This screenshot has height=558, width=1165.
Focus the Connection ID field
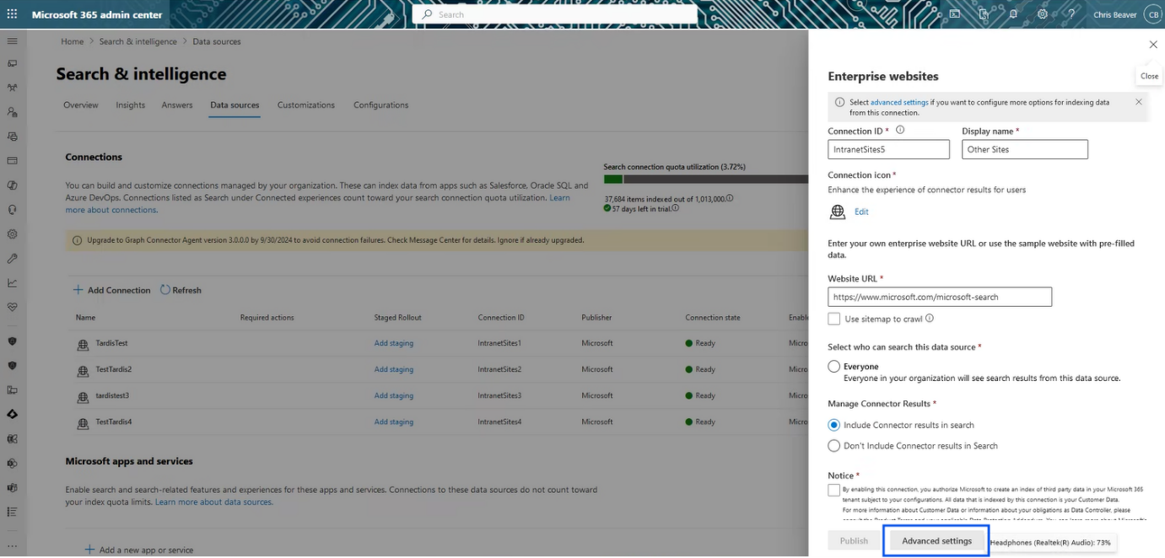(x=888, y=149)
